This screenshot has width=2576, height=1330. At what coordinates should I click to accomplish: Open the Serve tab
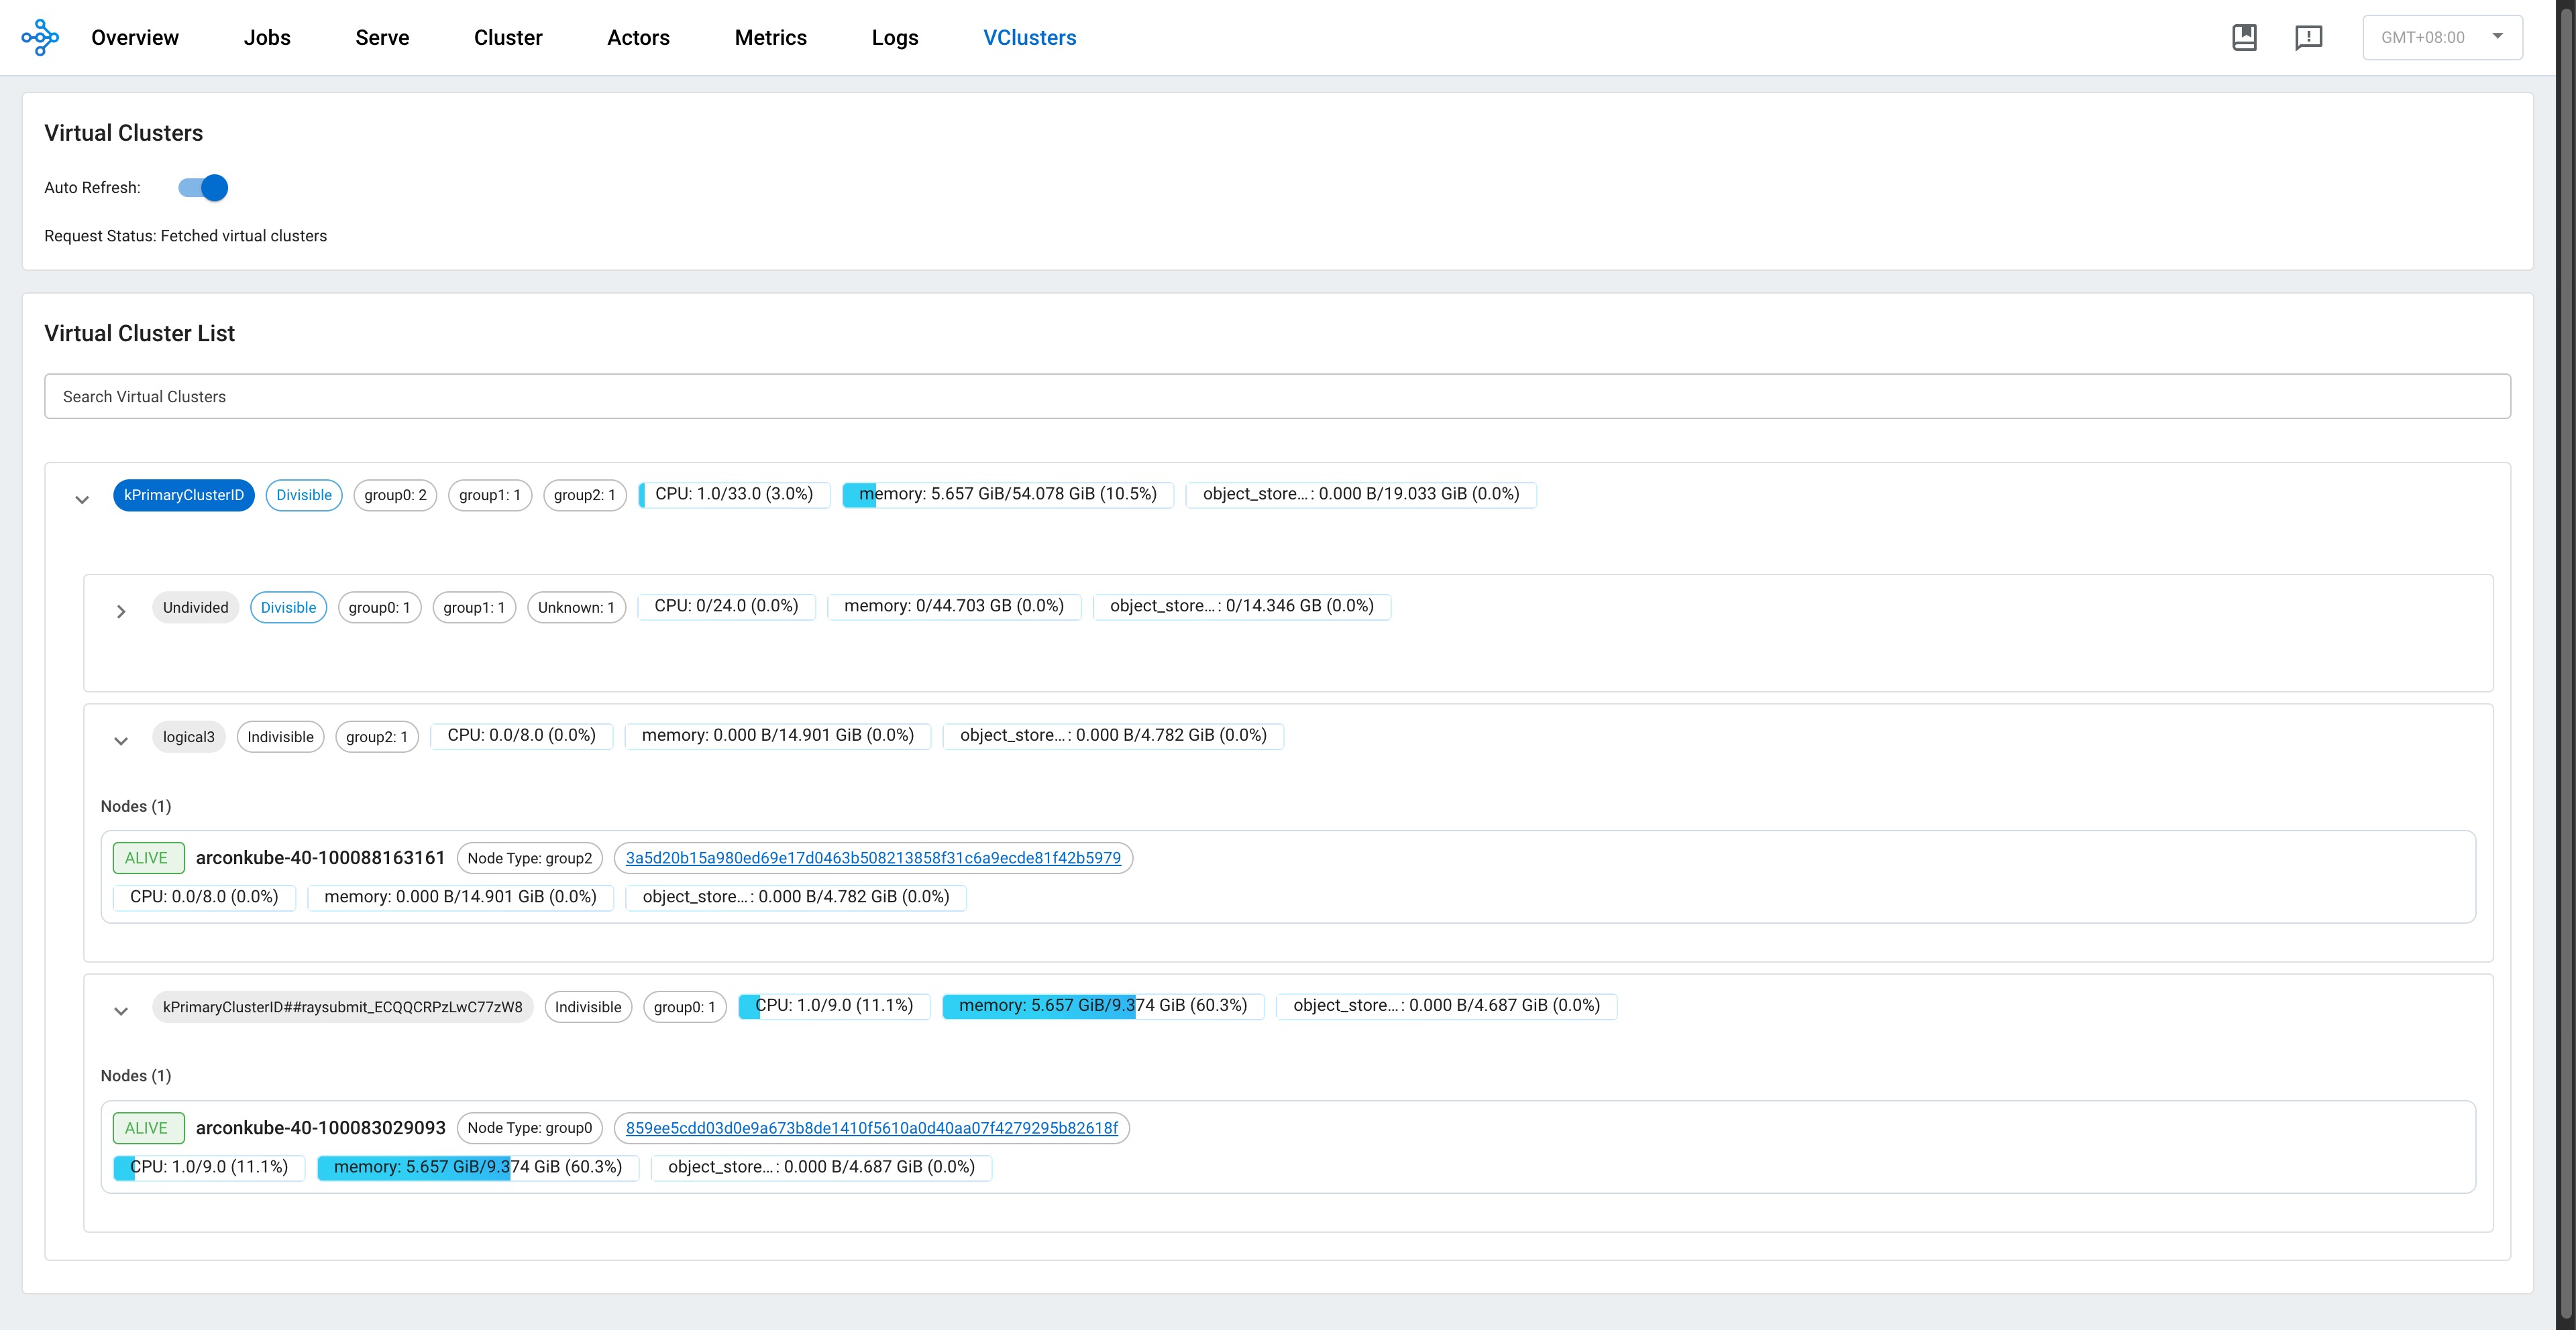click(x=382, y=37)
